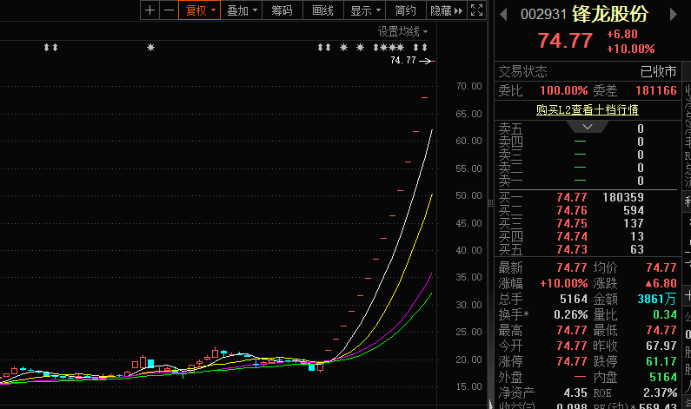Toggle the 筹码 chip distribution panel

[282, 10]
